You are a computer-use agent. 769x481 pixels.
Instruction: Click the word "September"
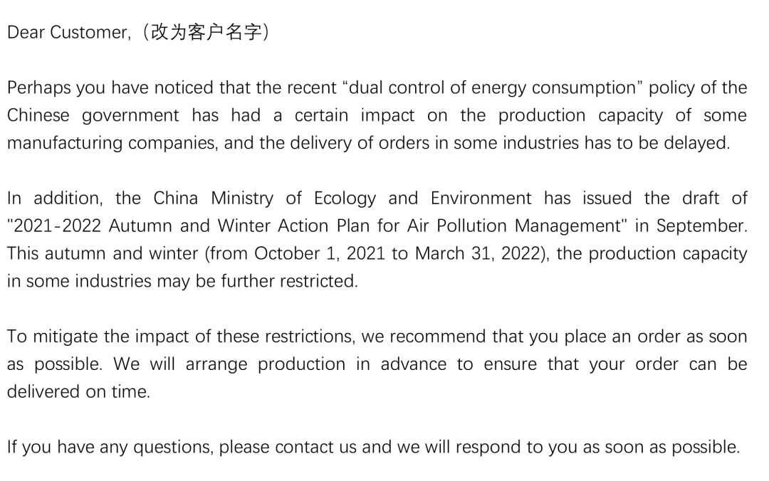pyautogui.click(x=700, y=226)
